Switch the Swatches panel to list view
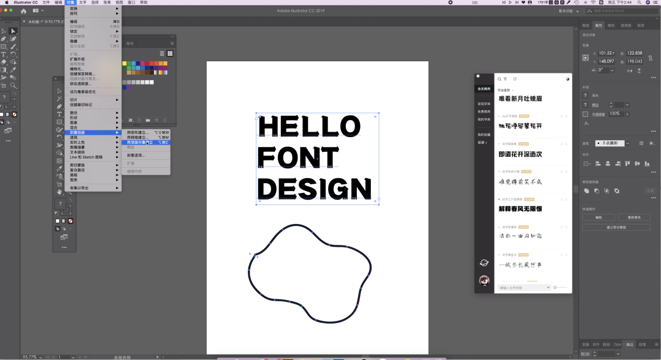This screenshot has width=661, height=360. coord(162,53)
